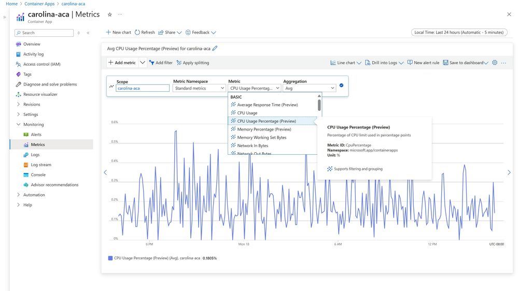Close the Metrics blade
518x291 pixels.
(509, 14)
